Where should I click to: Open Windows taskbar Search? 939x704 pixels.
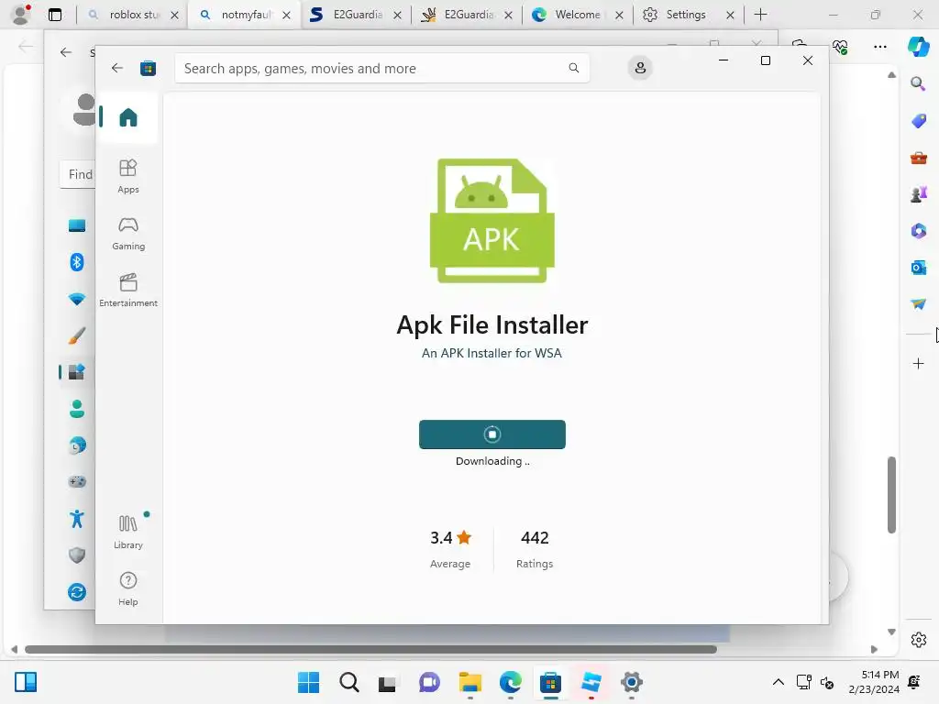(x=349, y=682)
